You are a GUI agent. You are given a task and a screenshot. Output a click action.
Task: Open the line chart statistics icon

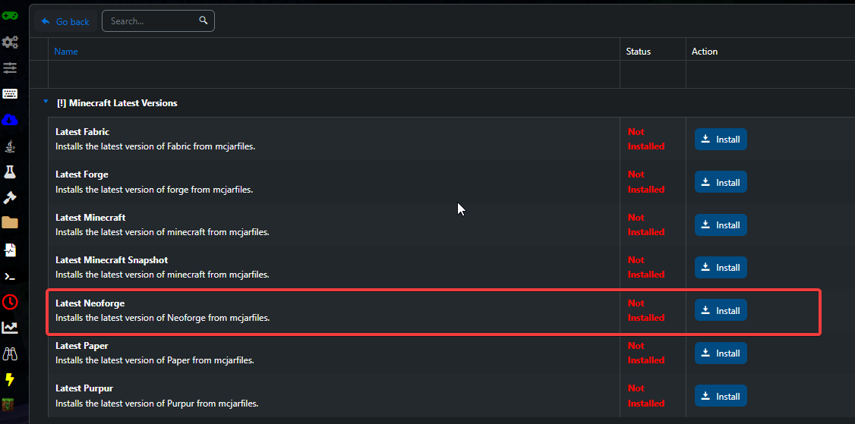10,328
